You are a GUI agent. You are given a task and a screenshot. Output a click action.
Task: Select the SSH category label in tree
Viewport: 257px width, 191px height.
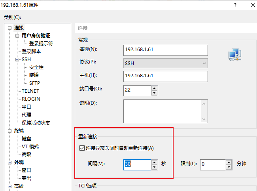click(x=26, y=59)
